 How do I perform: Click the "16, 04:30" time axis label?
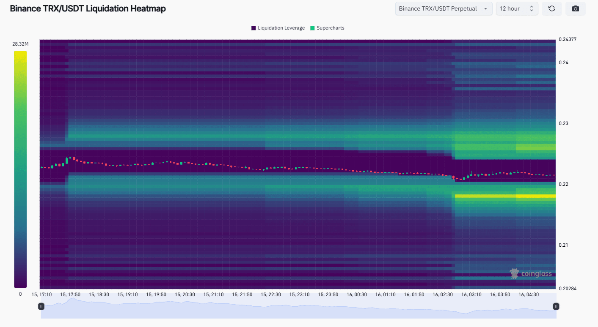(x=529, y=294)
